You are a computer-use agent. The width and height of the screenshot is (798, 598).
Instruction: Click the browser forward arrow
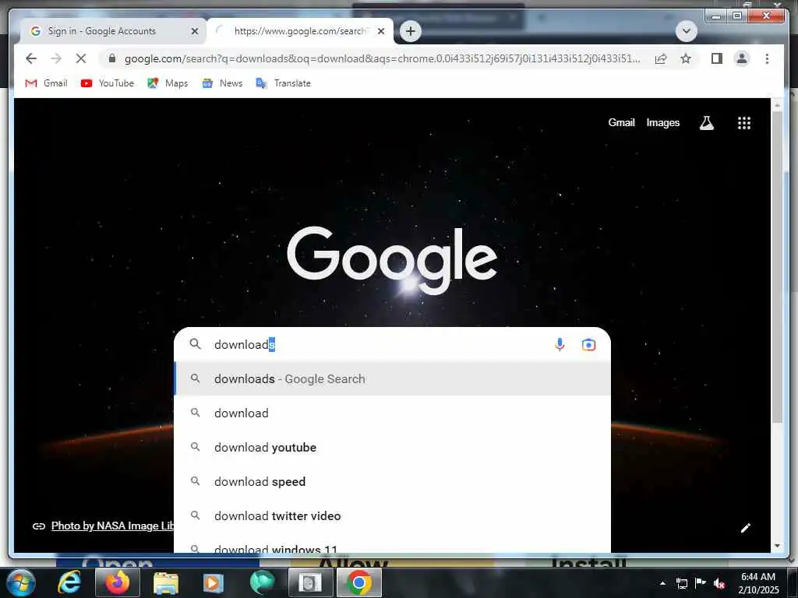(x=56, y=58)
